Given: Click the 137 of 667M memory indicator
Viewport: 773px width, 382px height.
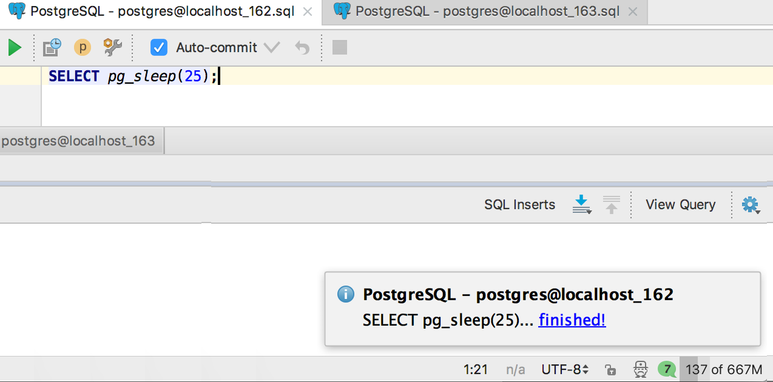Looking at the screenshot, I should [x=724, y=369].
